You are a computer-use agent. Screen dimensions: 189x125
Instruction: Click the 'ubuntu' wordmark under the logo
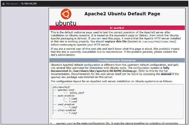coord(66,23)
